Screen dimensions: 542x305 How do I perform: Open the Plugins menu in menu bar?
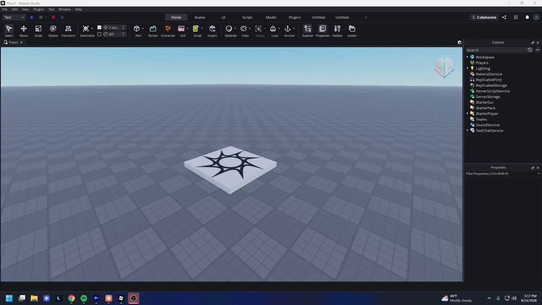(x=39, y=9)
